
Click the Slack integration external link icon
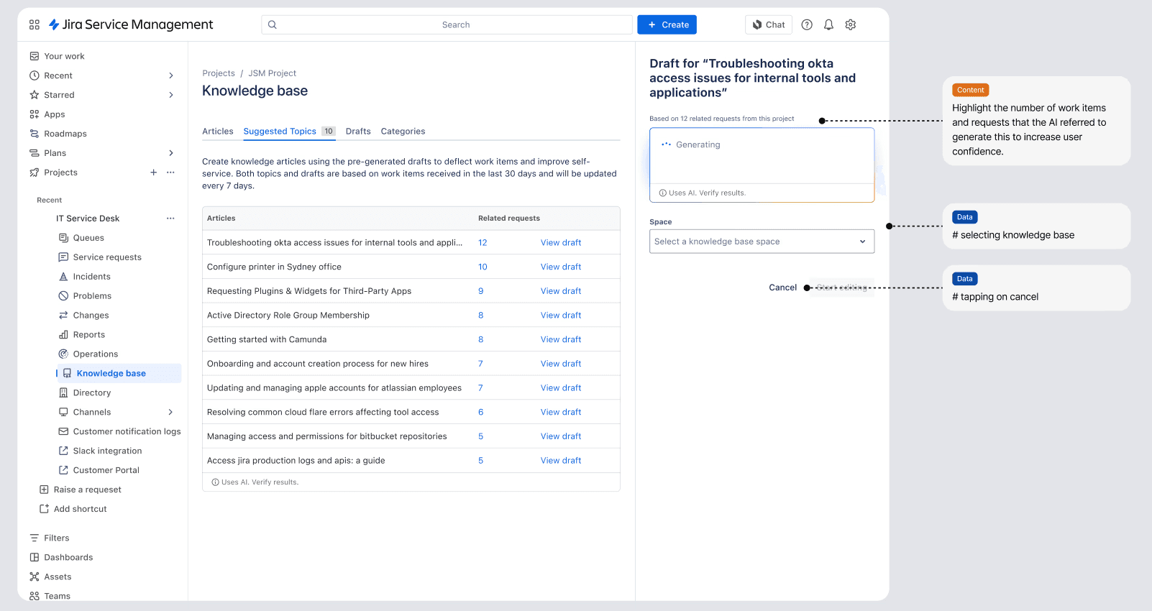(x=63, y=451)
